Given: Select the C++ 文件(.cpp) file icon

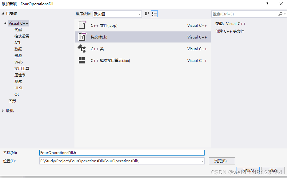Looking at the screenshot, I should (x=82, y=25).
